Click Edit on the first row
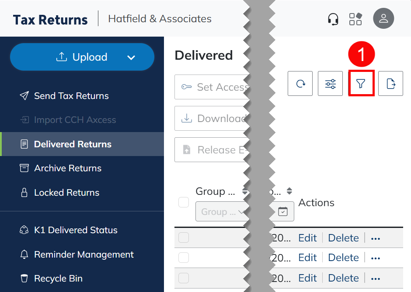 pos(307,238)
